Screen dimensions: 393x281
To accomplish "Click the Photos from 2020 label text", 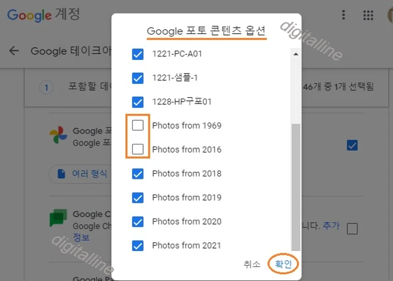I will click(x=187, y=222).
